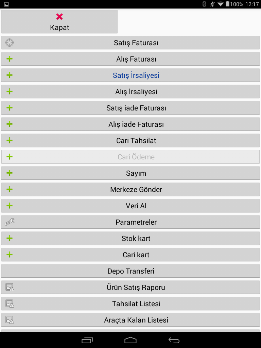This screenshot has height=348, width=261.
Task: Select Satış iade Faturası option
Action: [136, 108]
